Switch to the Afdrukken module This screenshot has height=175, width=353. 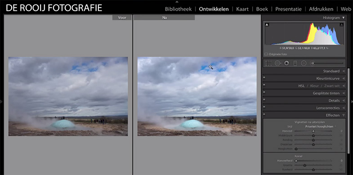(321, 9)
